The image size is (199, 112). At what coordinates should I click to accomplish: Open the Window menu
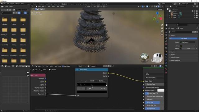tap(17, 4)
